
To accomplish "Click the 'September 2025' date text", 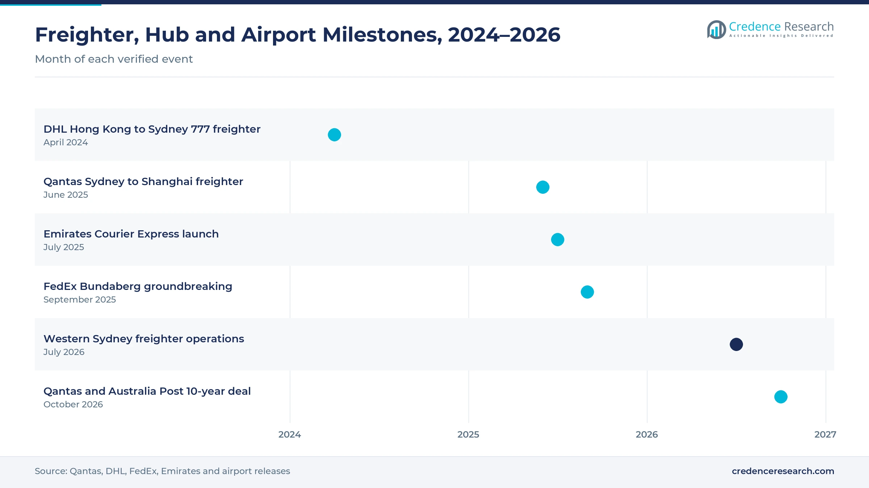I will 80,300.
